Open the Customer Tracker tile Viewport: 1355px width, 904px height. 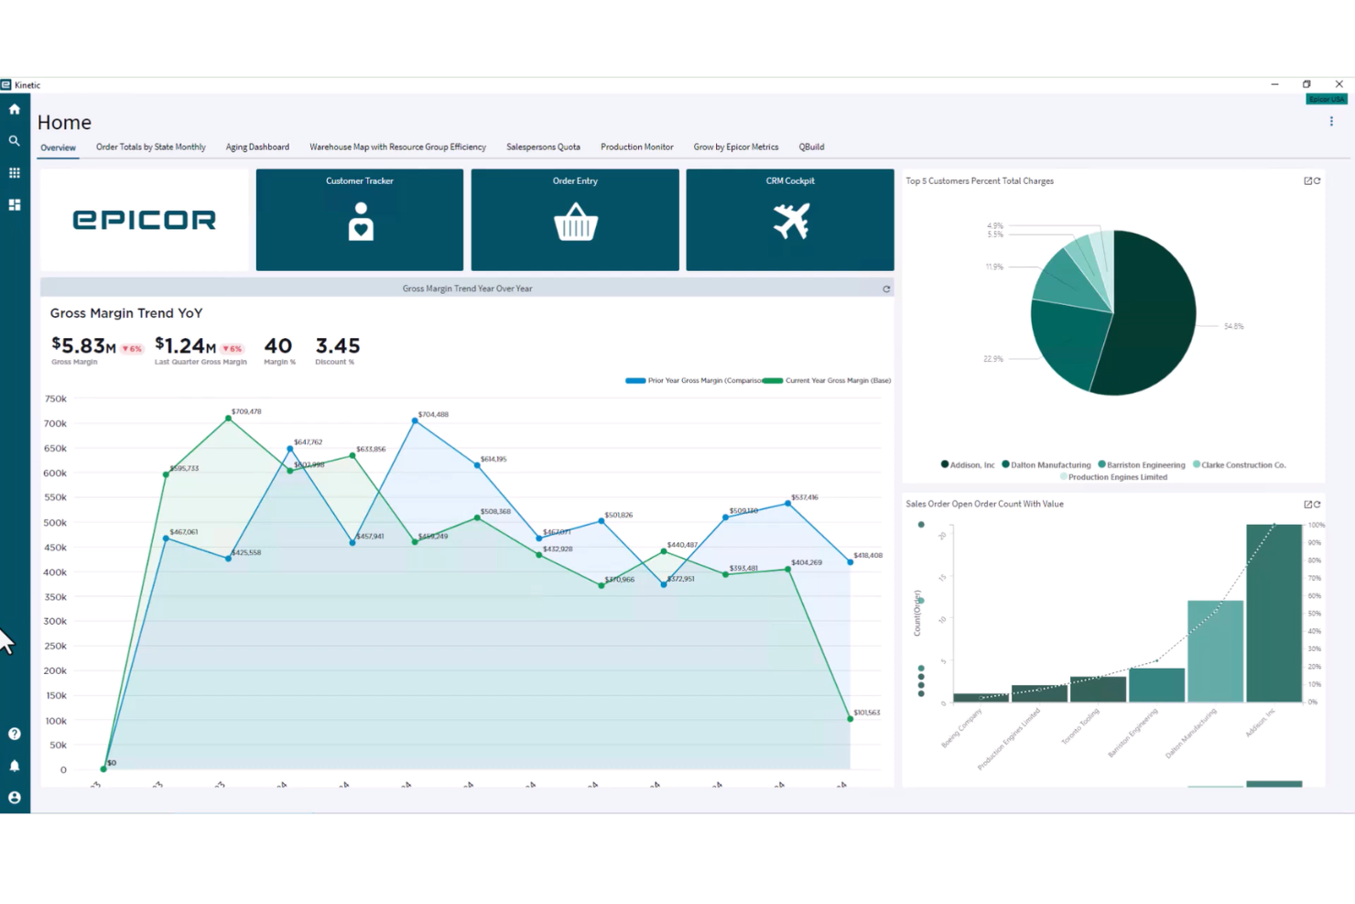(359, 220)
